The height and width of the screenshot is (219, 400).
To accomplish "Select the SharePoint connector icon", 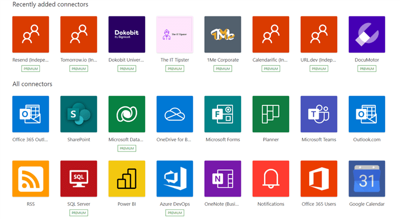I will pyautogui.click(x=78, y=114).
